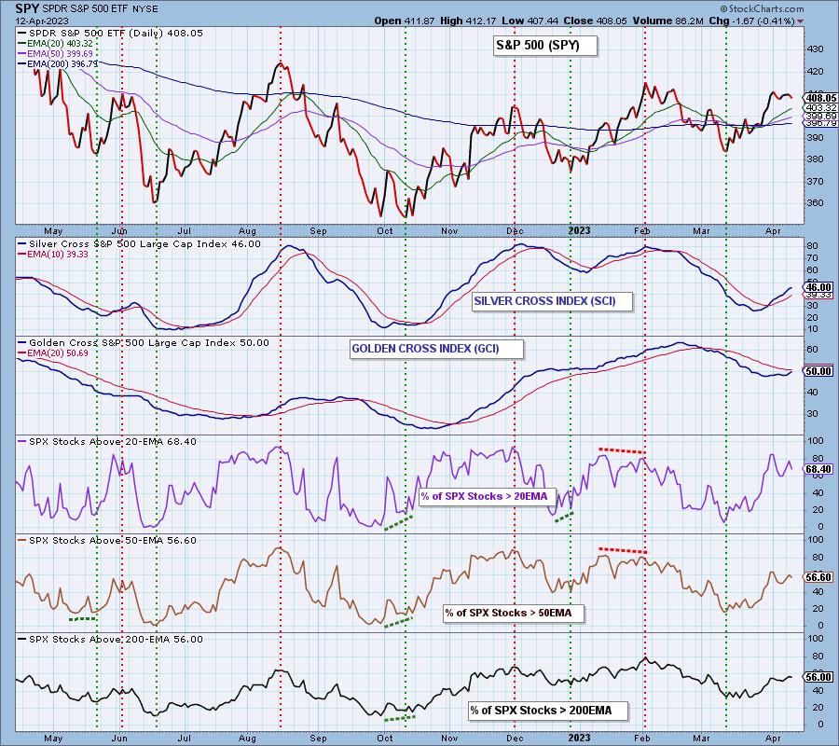839x746 pixels.
Task: Click the 46.00 value tag on the Silver Cross panel
Action: [819, 287]
